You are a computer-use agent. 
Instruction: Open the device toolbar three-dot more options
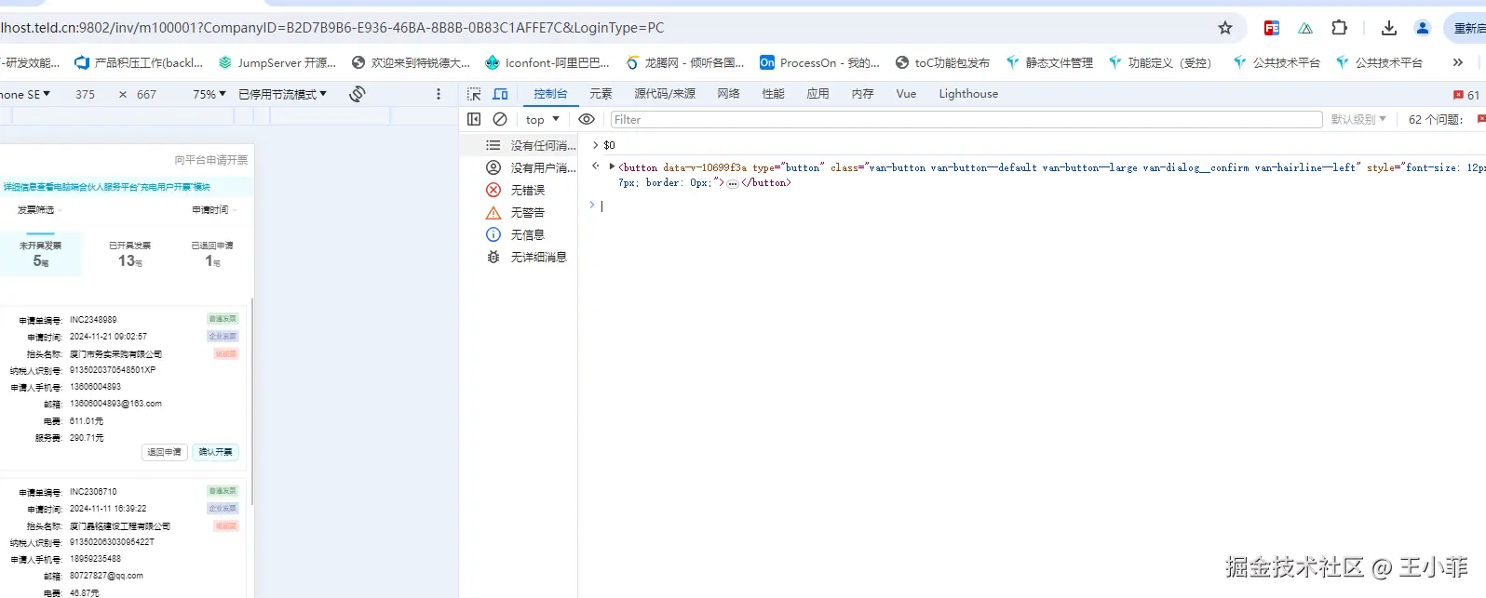tap(439, 94)
